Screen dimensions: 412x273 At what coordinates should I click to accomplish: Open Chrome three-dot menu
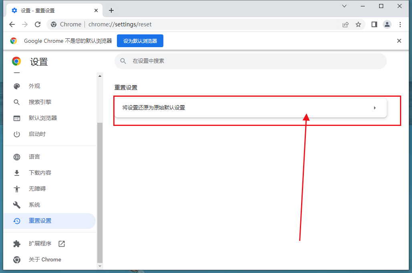(x=400, y=24)
